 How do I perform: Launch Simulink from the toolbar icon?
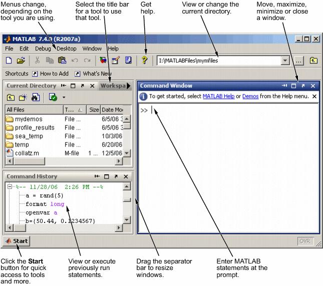103,60
